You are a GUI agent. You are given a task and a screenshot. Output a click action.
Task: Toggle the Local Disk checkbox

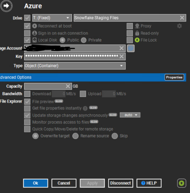[x=27, y=40]
